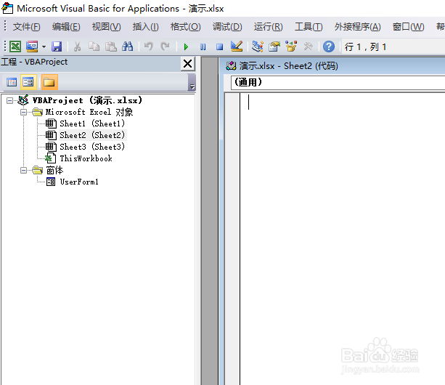Open the 插入(I) menu
Screen dimensions: 445x385
[x=146, y=27]
